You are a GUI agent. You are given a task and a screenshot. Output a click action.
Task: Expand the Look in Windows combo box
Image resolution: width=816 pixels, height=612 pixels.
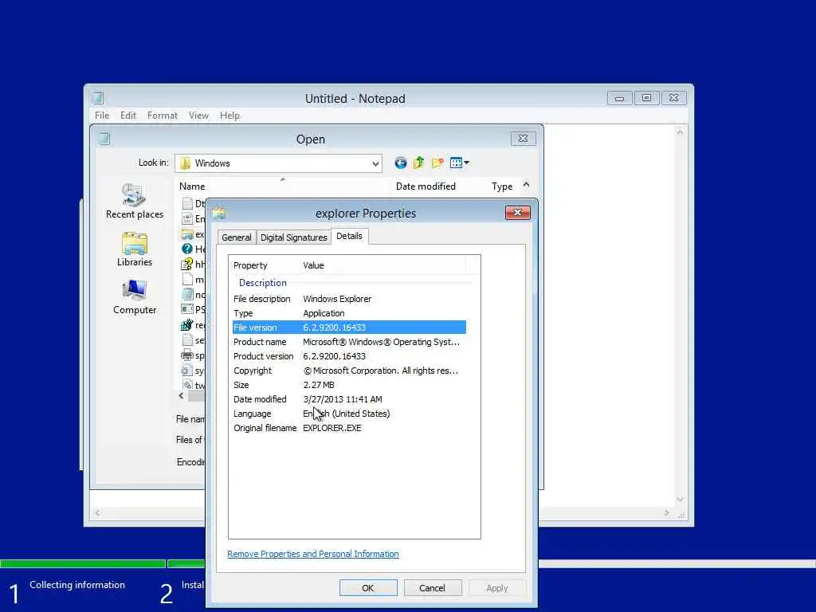tap(375, 163)
